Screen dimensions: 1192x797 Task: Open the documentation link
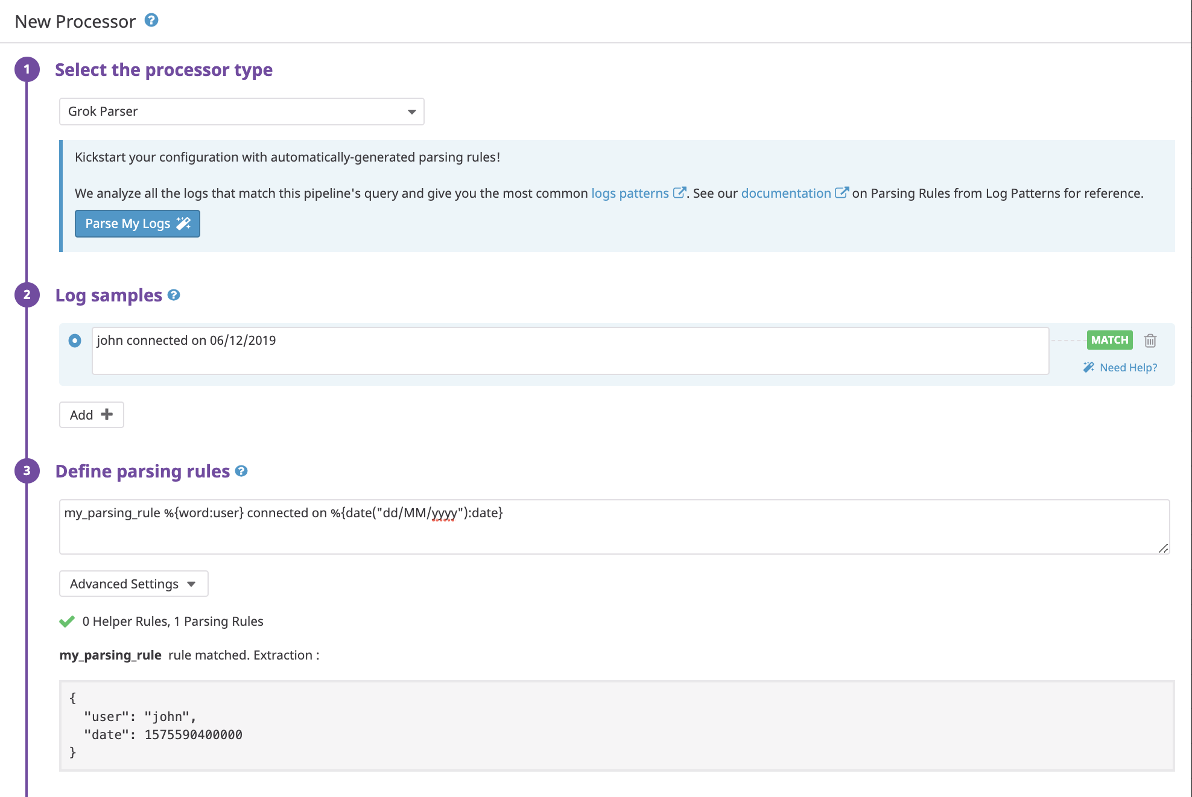(785, 193)
